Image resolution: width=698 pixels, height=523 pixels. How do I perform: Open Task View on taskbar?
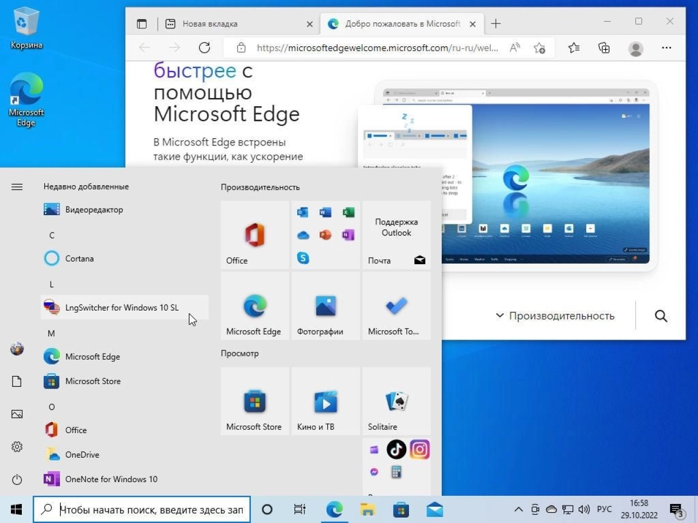pos(300,509)
